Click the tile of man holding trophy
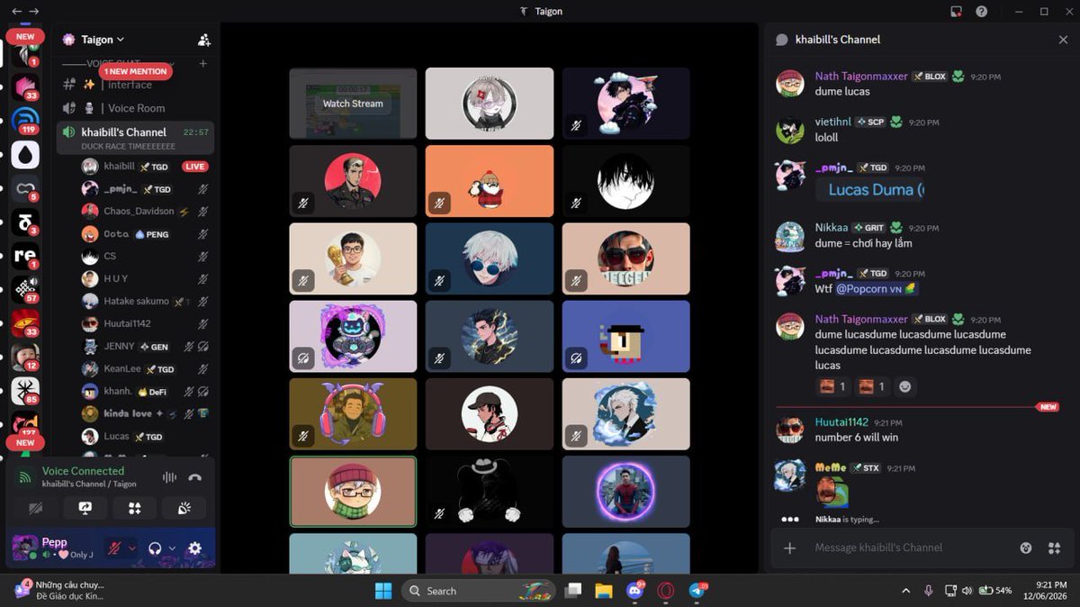The height and width of the screenshot is (607, 1080). [353, 258]
